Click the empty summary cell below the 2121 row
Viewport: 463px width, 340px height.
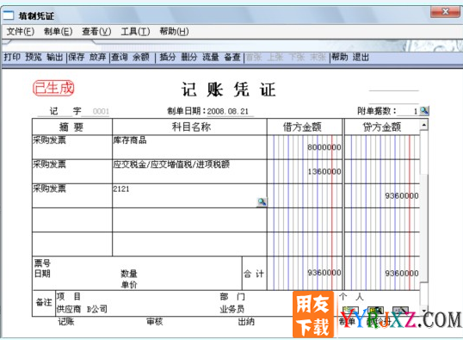72,219
